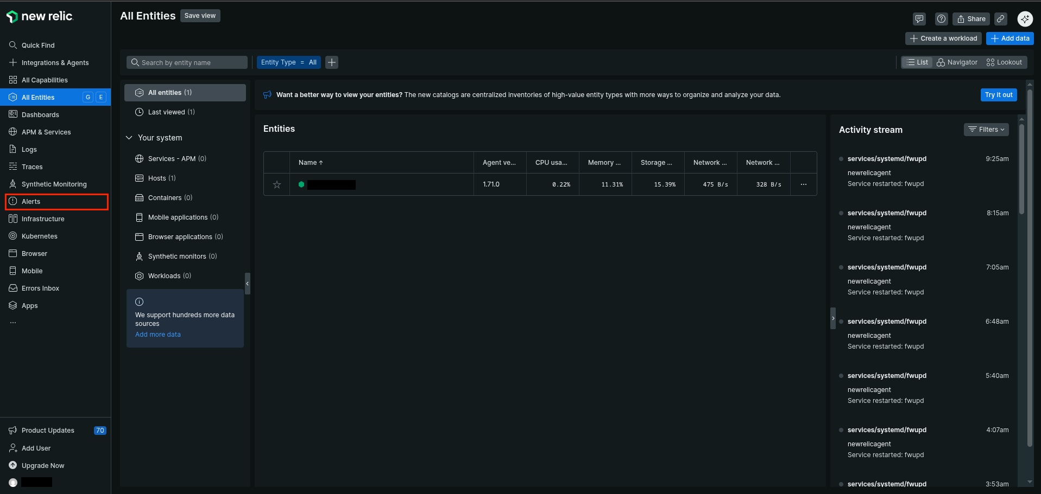
Task: Collapse the Your system section
Action: (x=129, y=138)
